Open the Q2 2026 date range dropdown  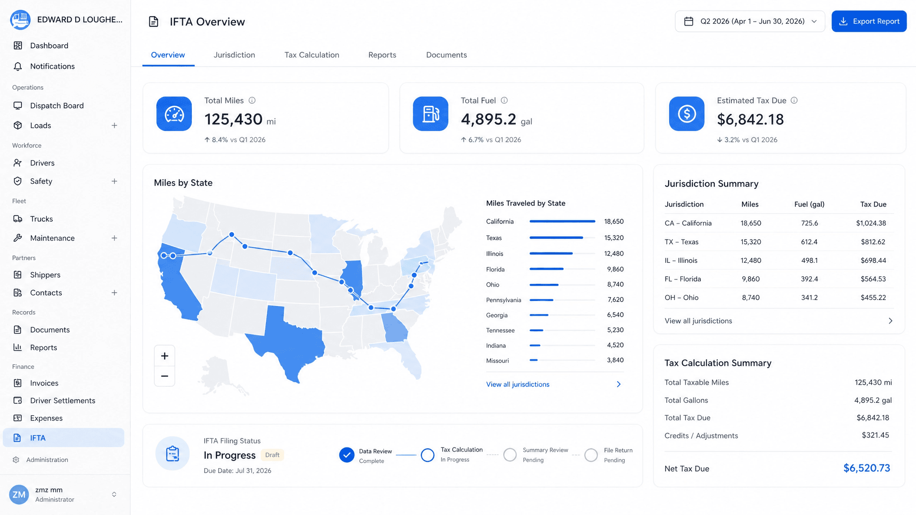750,21
